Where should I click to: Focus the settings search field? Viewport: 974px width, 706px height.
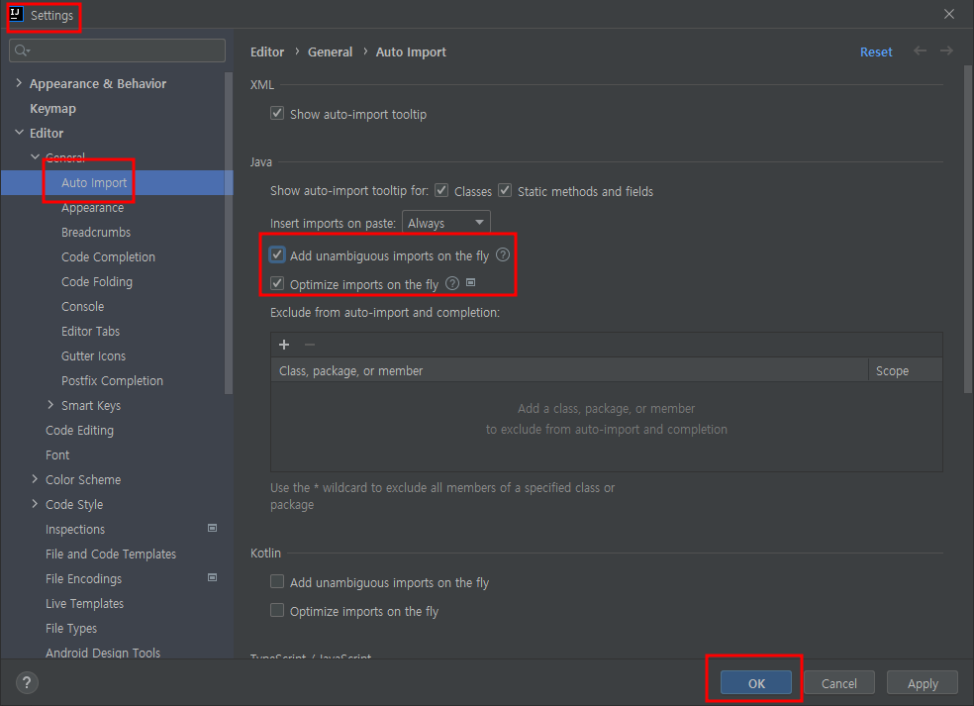118,50
